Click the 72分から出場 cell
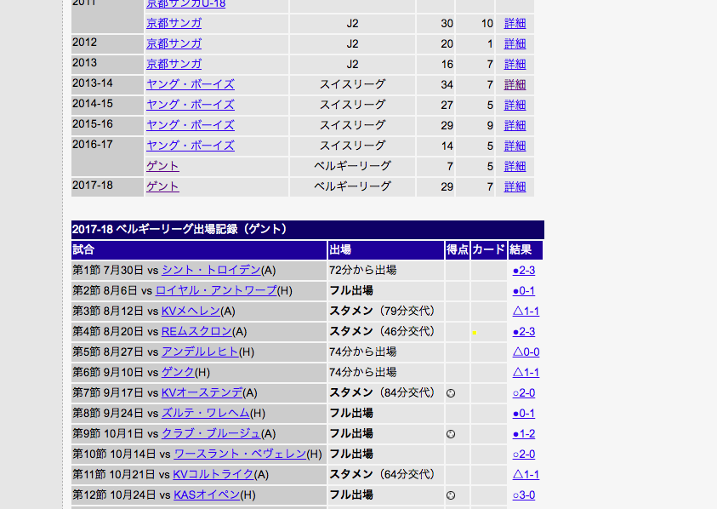Viewport: 717px width, 509px height. pyautogui.click(x=386, y=271)
